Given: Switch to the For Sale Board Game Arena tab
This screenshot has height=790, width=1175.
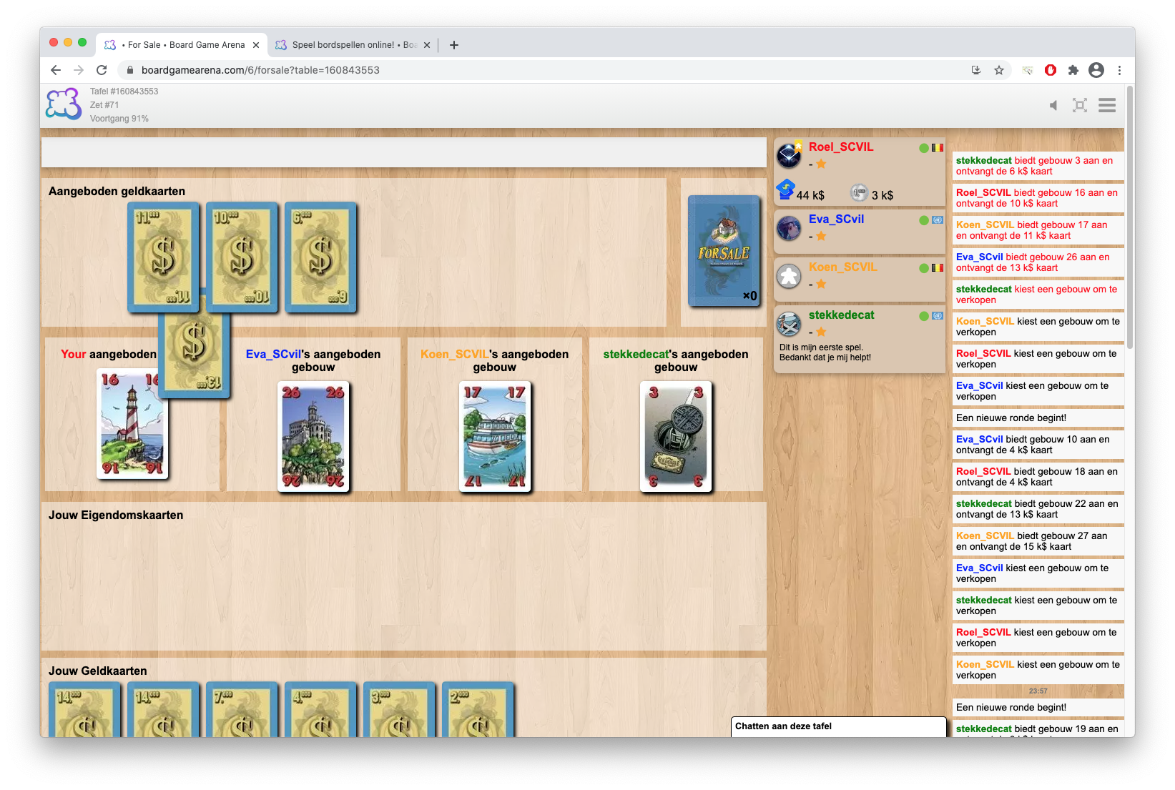Looking at the screenshot, I should coord(182,45).
